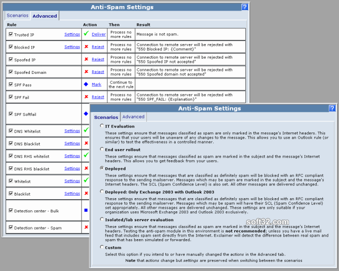Click red X in DNS RHS blacklist row
The height and width of the screenshot is (271, 339).
86,168
